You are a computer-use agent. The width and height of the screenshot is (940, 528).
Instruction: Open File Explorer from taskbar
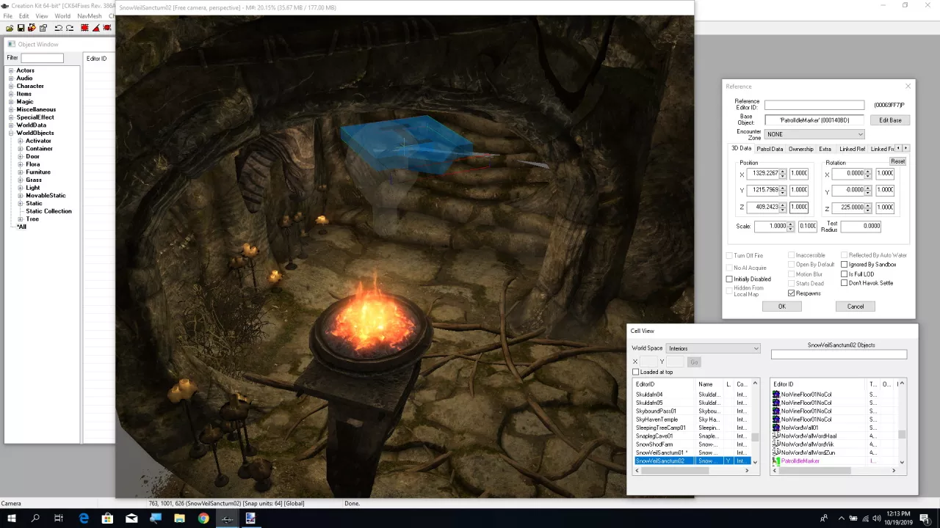(x=179, y=518)
